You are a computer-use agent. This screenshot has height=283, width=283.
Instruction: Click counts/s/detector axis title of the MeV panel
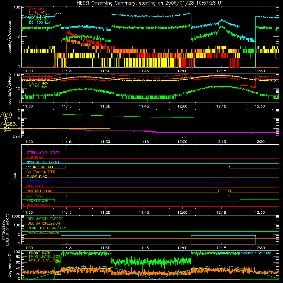tap(10, 88)
